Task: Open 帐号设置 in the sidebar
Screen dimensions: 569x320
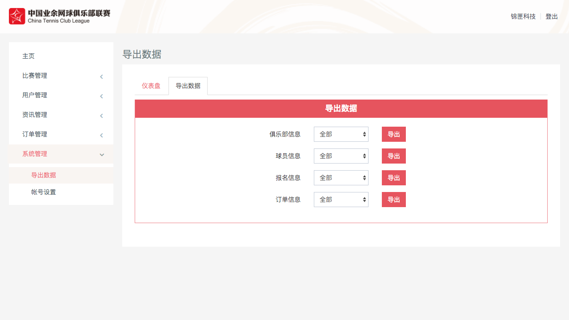Action: (44, 192)
